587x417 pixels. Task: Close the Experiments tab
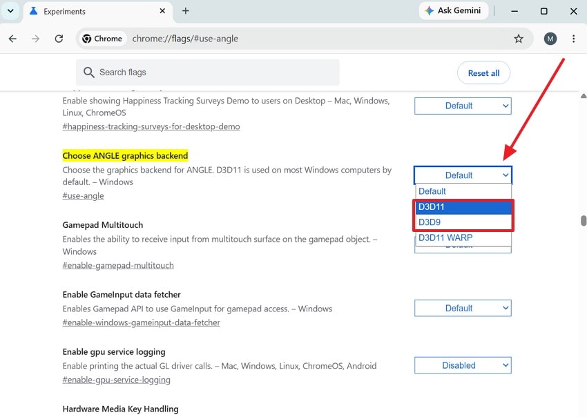[x=162, y=11]
